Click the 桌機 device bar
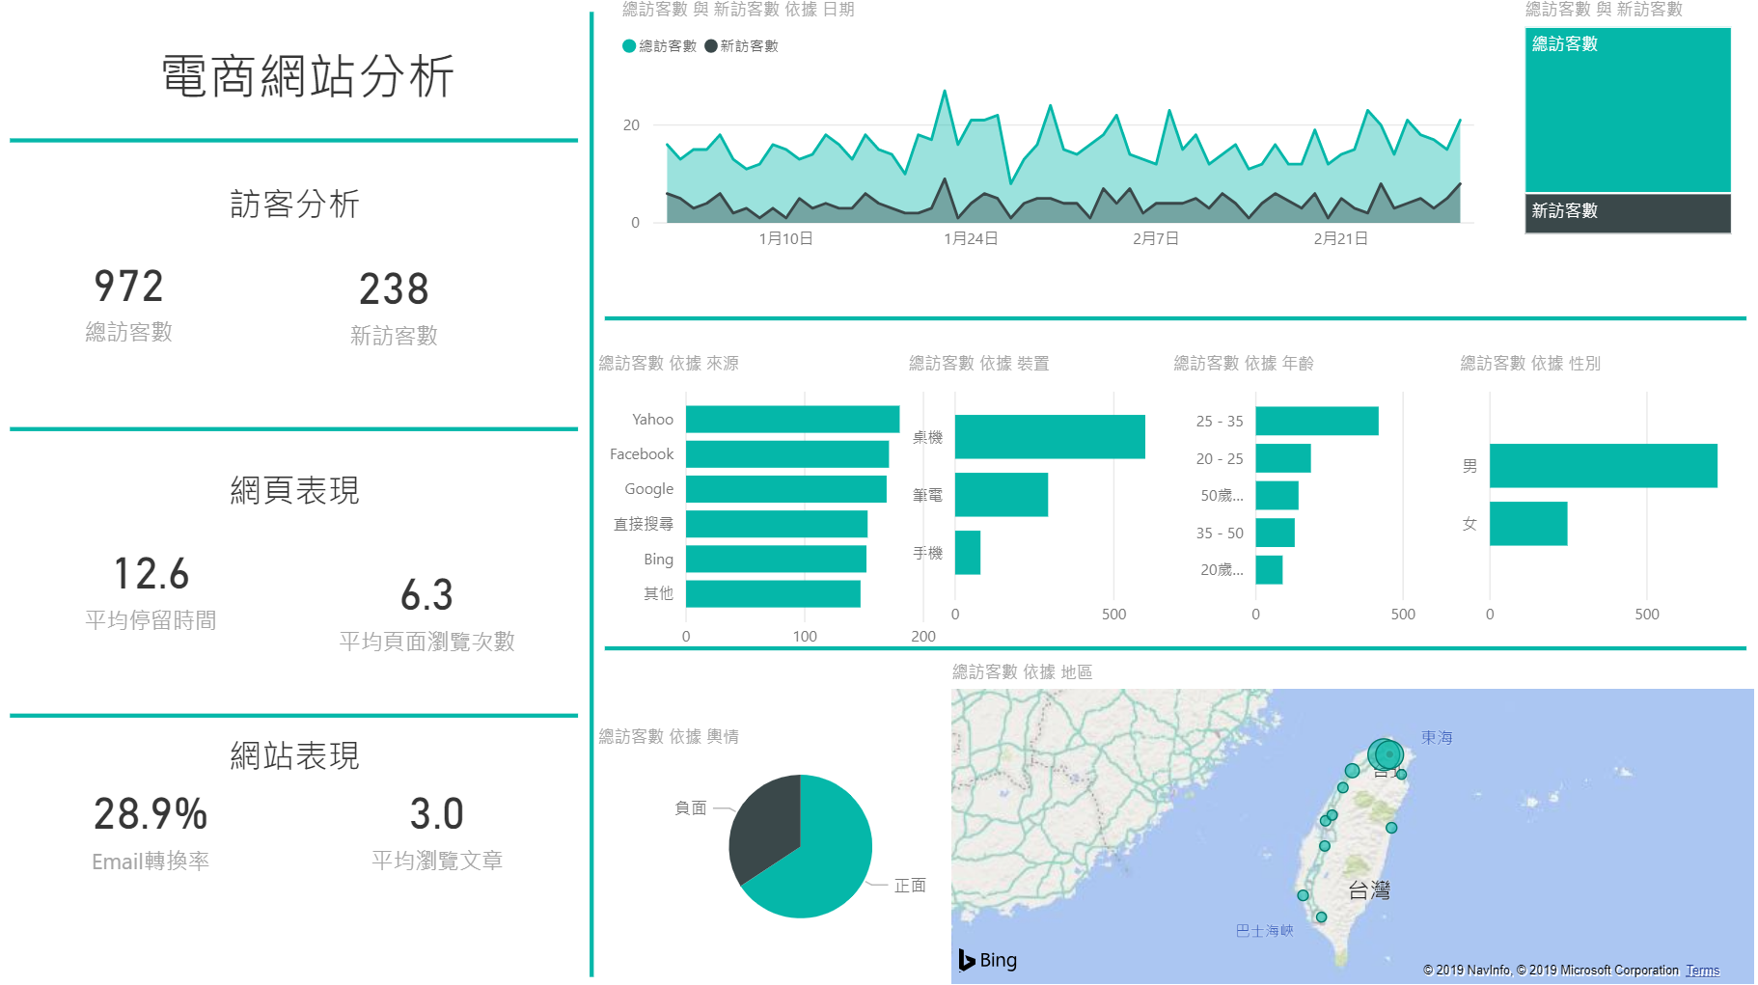 pos(1049,437)
